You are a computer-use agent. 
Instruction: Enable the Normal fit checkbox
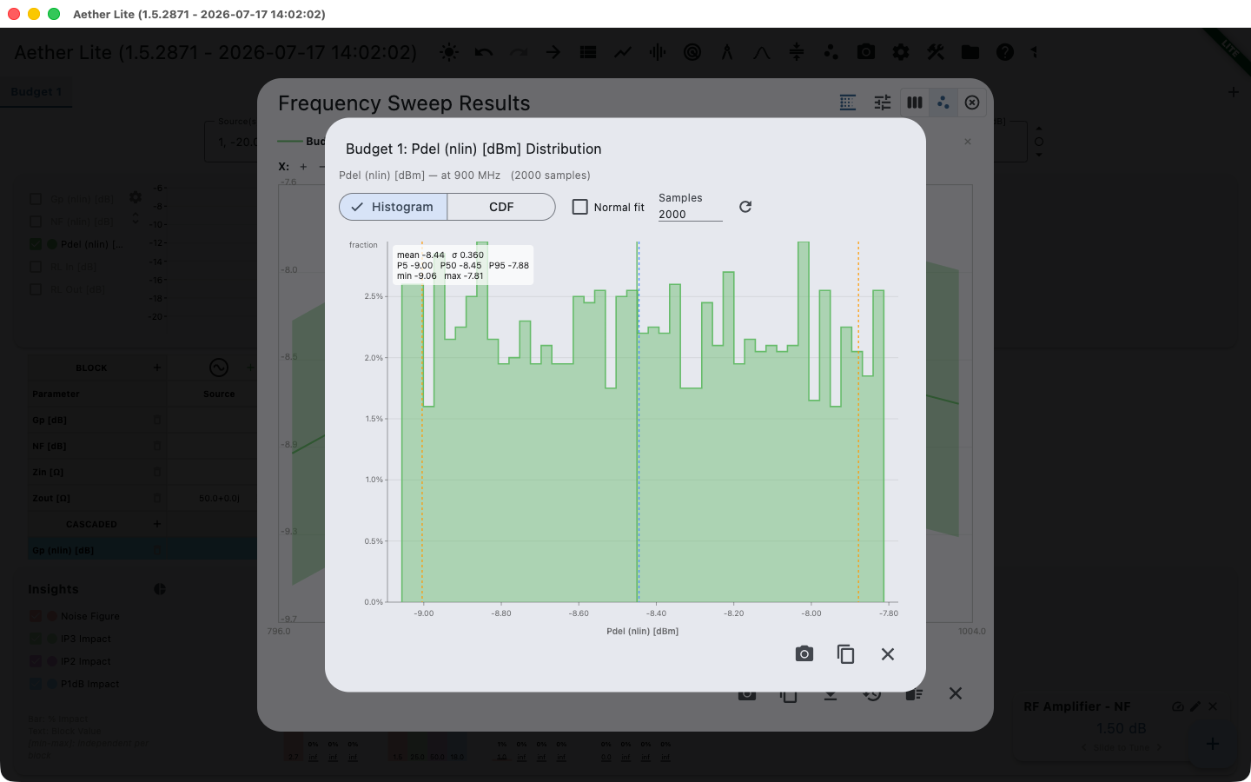(580, 207)
